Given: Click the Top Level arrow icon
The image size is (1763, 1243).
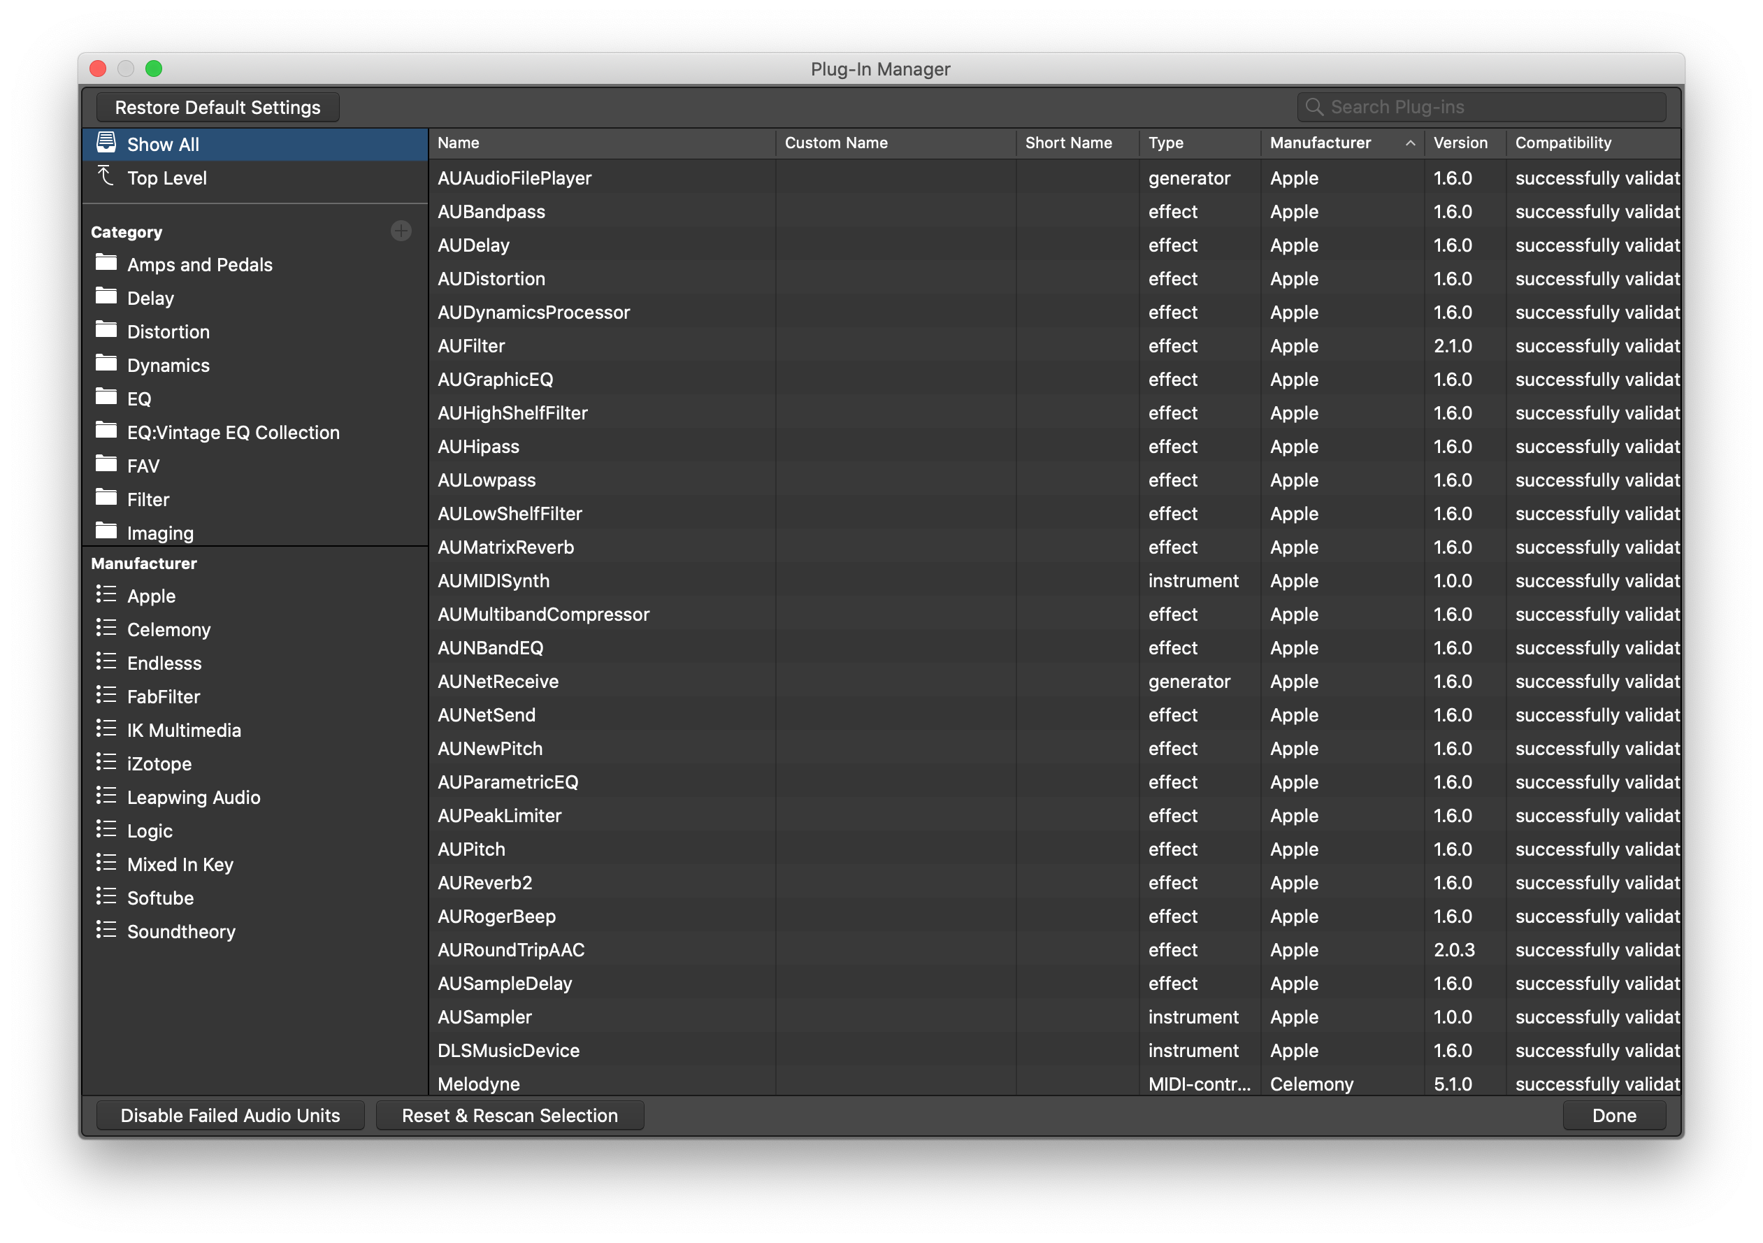Looking at the screenshot, I should coord(106,177).
